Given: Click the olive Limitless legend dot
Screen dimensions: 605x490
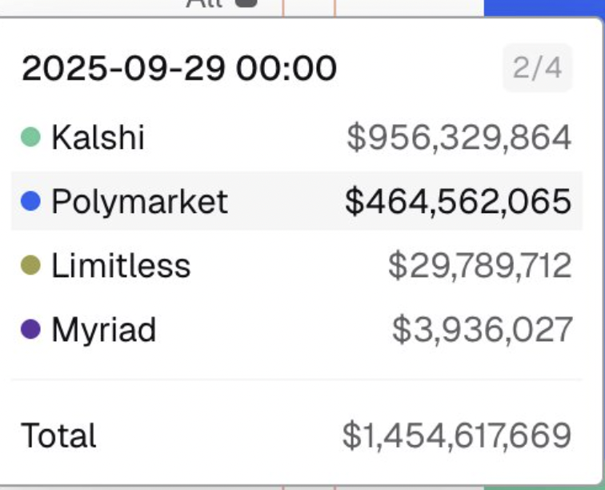Looking at the screenshot, I should [x=30, y=265].
